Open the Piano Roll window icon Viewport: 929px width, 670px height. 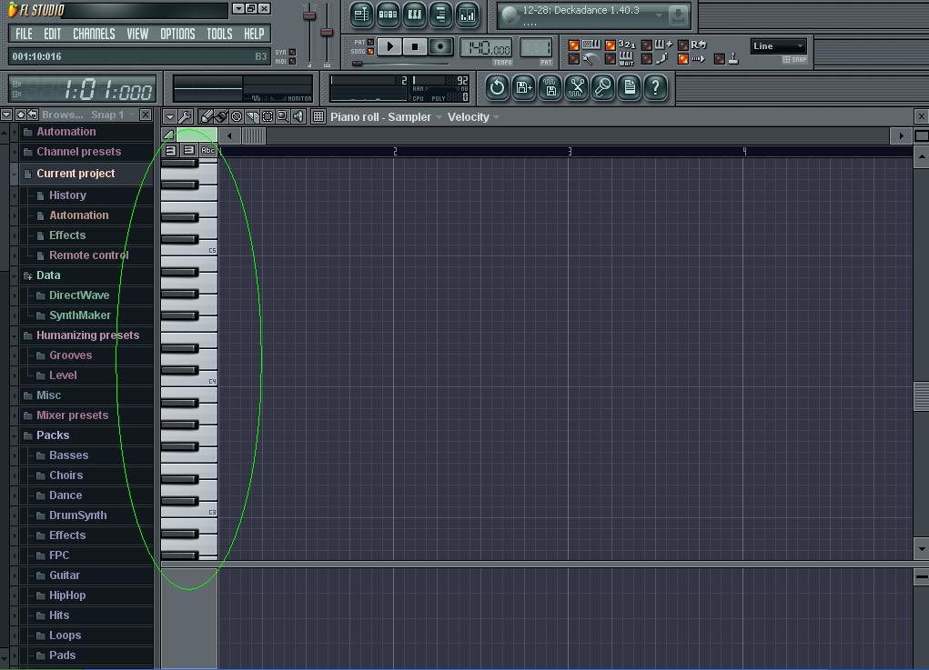415,15
